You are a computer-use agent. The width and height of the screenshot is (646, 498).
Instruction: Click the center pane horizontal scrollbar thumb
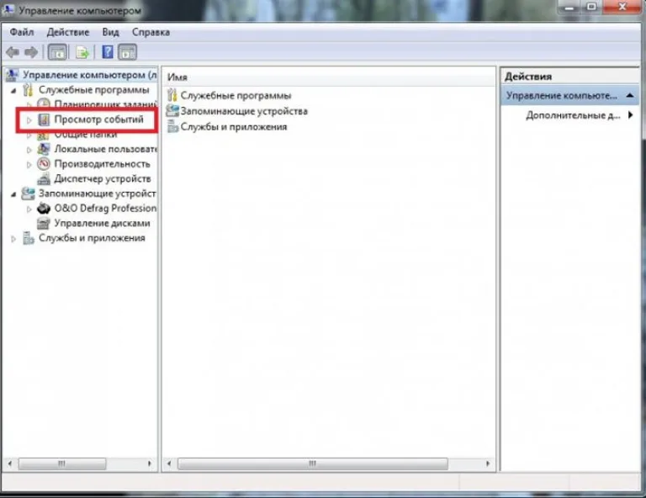[313, 464]
